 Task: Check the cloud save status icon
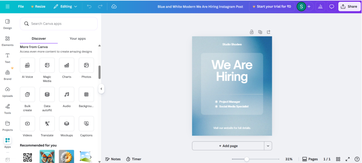[114, 6]
